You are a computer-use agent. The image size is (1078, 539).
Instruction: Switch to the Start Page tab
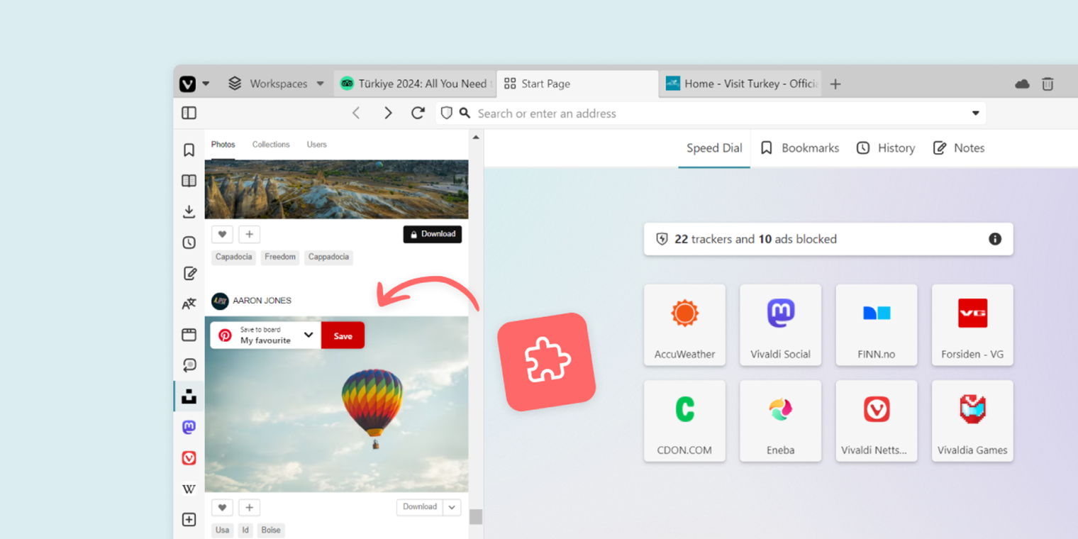tap(545, 83)
